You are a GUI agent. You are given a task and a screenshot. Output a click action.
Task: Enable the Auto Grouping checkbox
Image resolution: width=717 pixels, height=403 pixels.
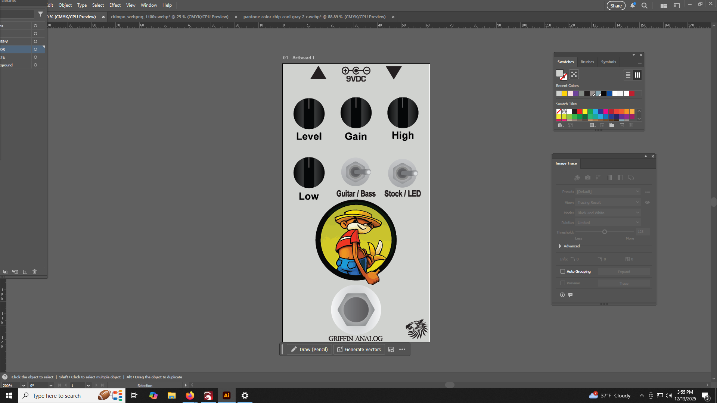[x=563, y=272]
